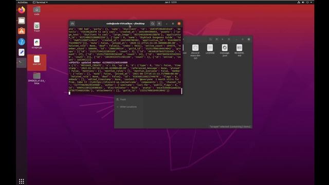The image size is (329, 185).
Task: Click the Terminal window title bar
Action: click(x=125, y=24)
